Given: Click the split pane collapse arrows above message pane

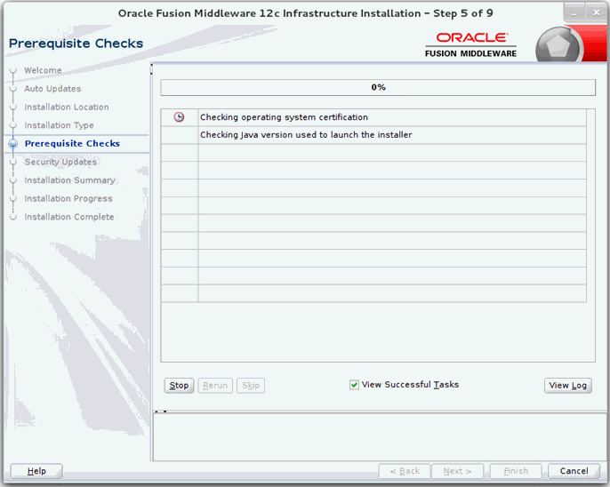Looking at the screenshot, I should (160, 411).
